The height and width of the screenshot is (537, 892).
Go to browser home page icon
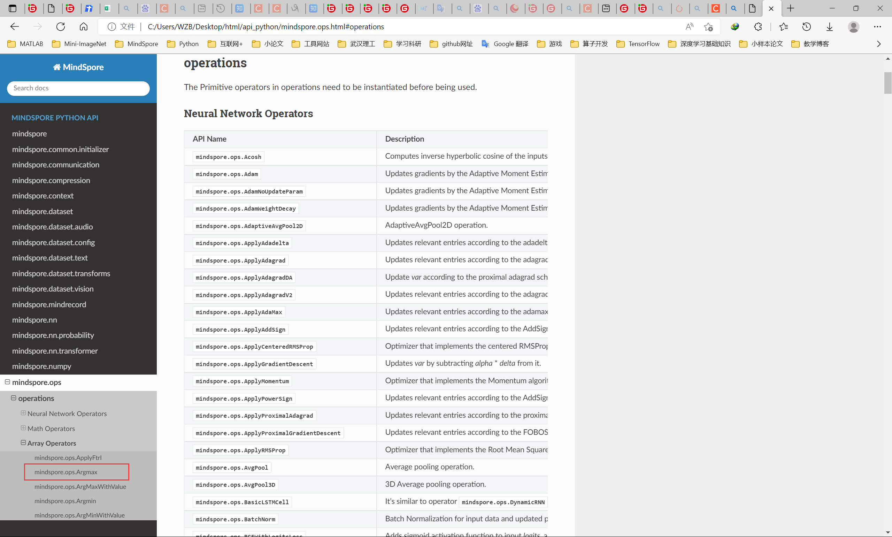(x=84, y=27)
